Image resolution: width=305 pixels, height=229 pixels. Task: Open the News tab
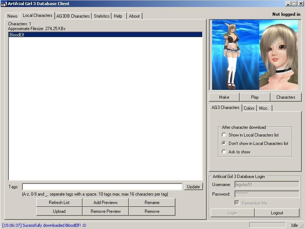12,16
